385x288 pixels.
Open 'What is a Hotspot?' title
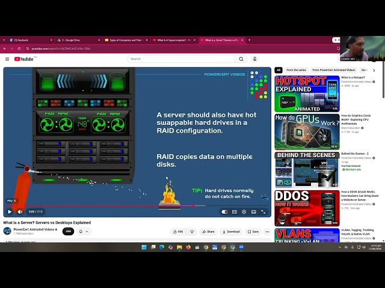click(x=353, y=77)
